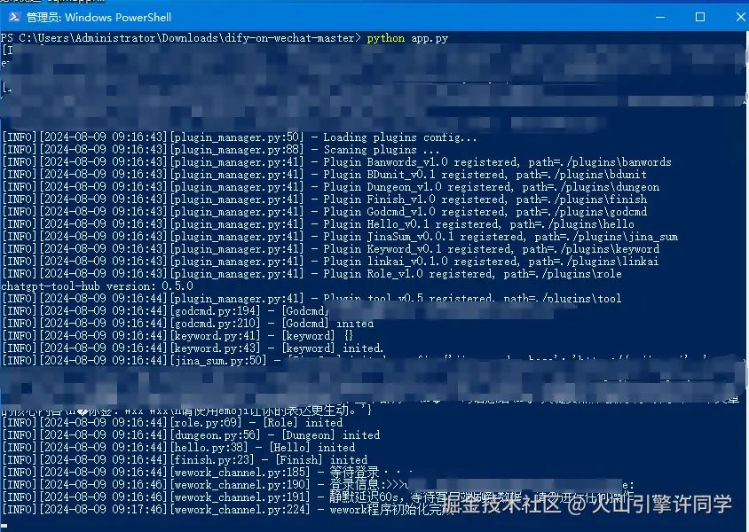The width and height of the screenshot is (749, 532).
Task: Close the PowerShell window
Action: (x=740, y=17)
